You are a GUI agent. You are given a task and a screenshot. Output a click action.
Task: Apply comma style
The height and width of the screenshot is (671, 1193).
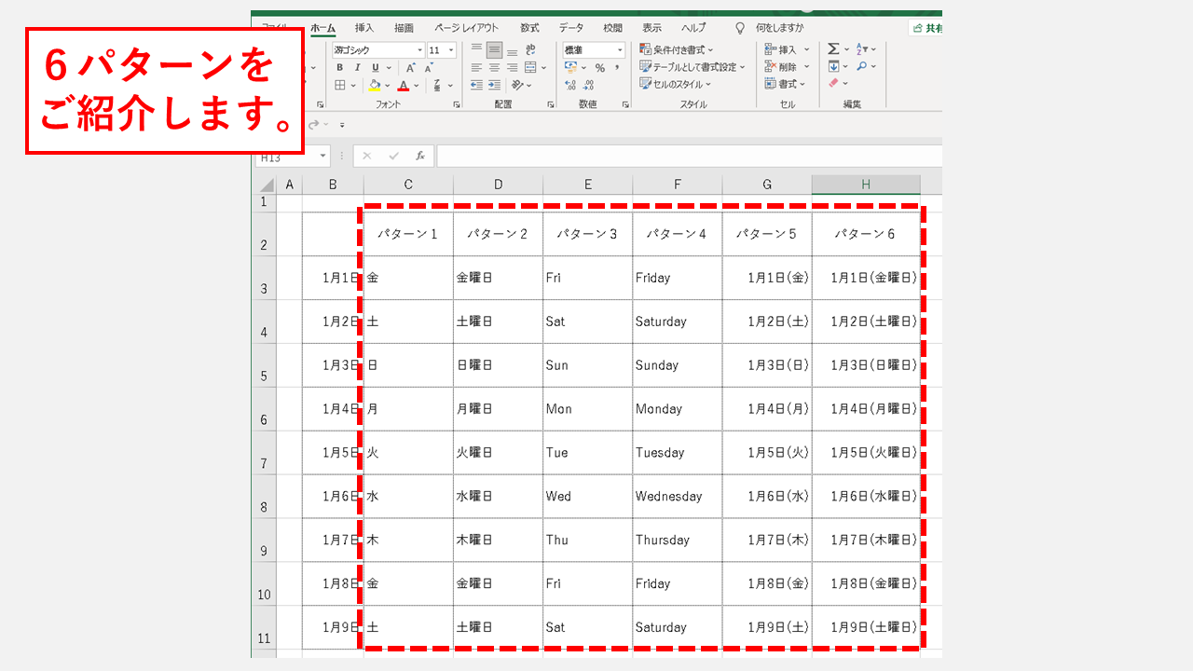click(x=617, y=67)
